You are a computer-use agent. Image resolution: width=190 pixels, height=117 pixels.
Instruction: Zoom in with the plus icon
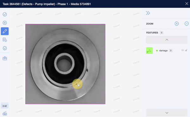tap(177, 23)
